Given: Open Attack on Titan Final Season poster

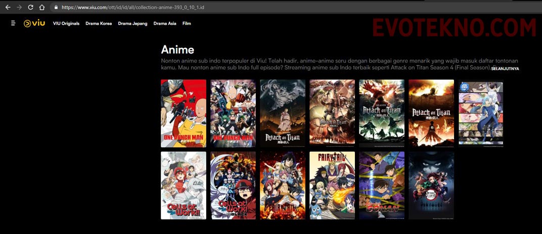Looking at the screenshot, I should tap(283, 113).
